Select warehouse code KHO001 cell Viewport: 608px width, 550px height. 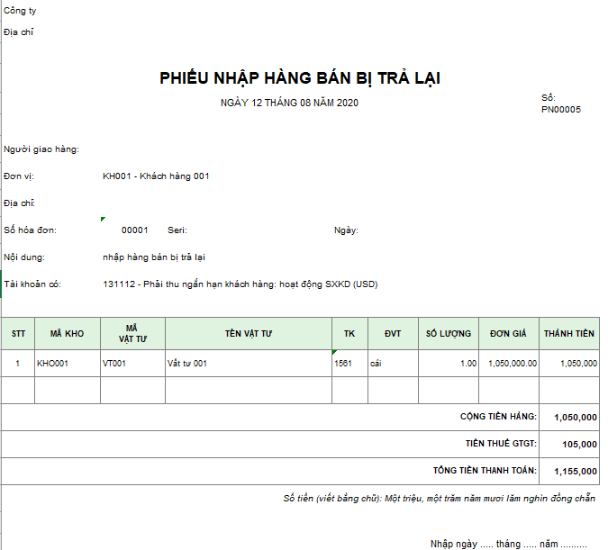coord(52,364)
